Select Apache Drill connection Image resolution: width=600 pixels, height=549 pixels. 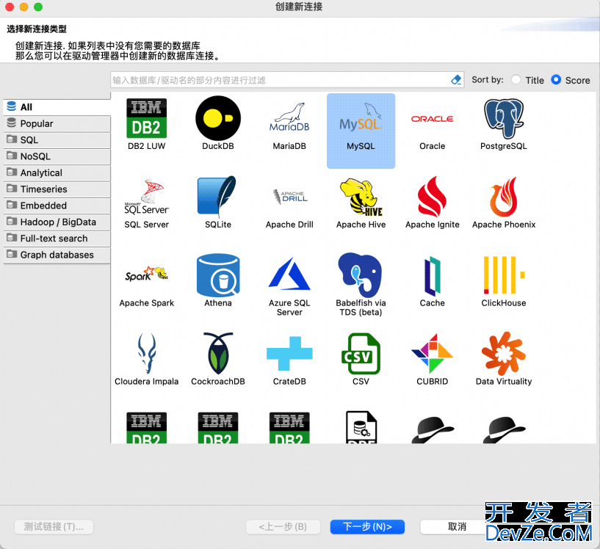click(x=289, y=196)
